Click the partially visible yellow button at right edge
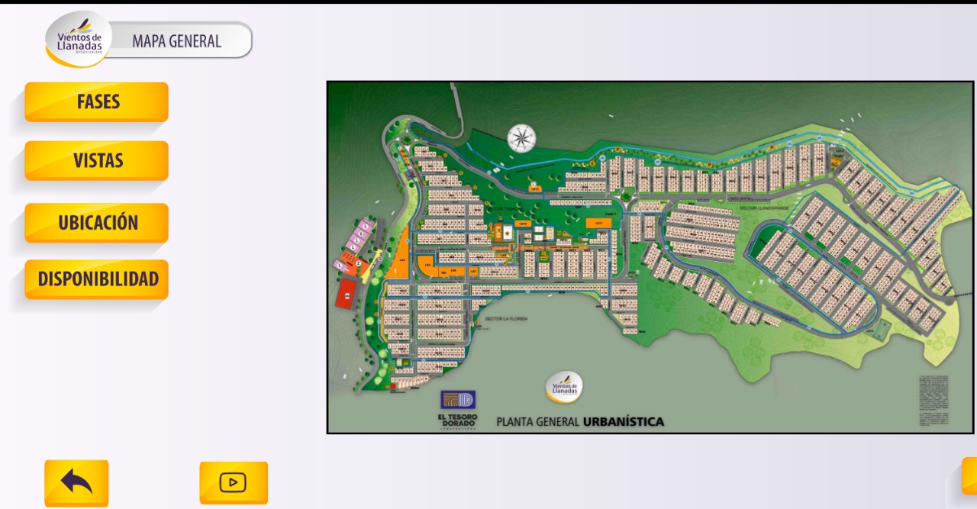The height and width of the screenshot is (509, 977). tap(969, 475)
